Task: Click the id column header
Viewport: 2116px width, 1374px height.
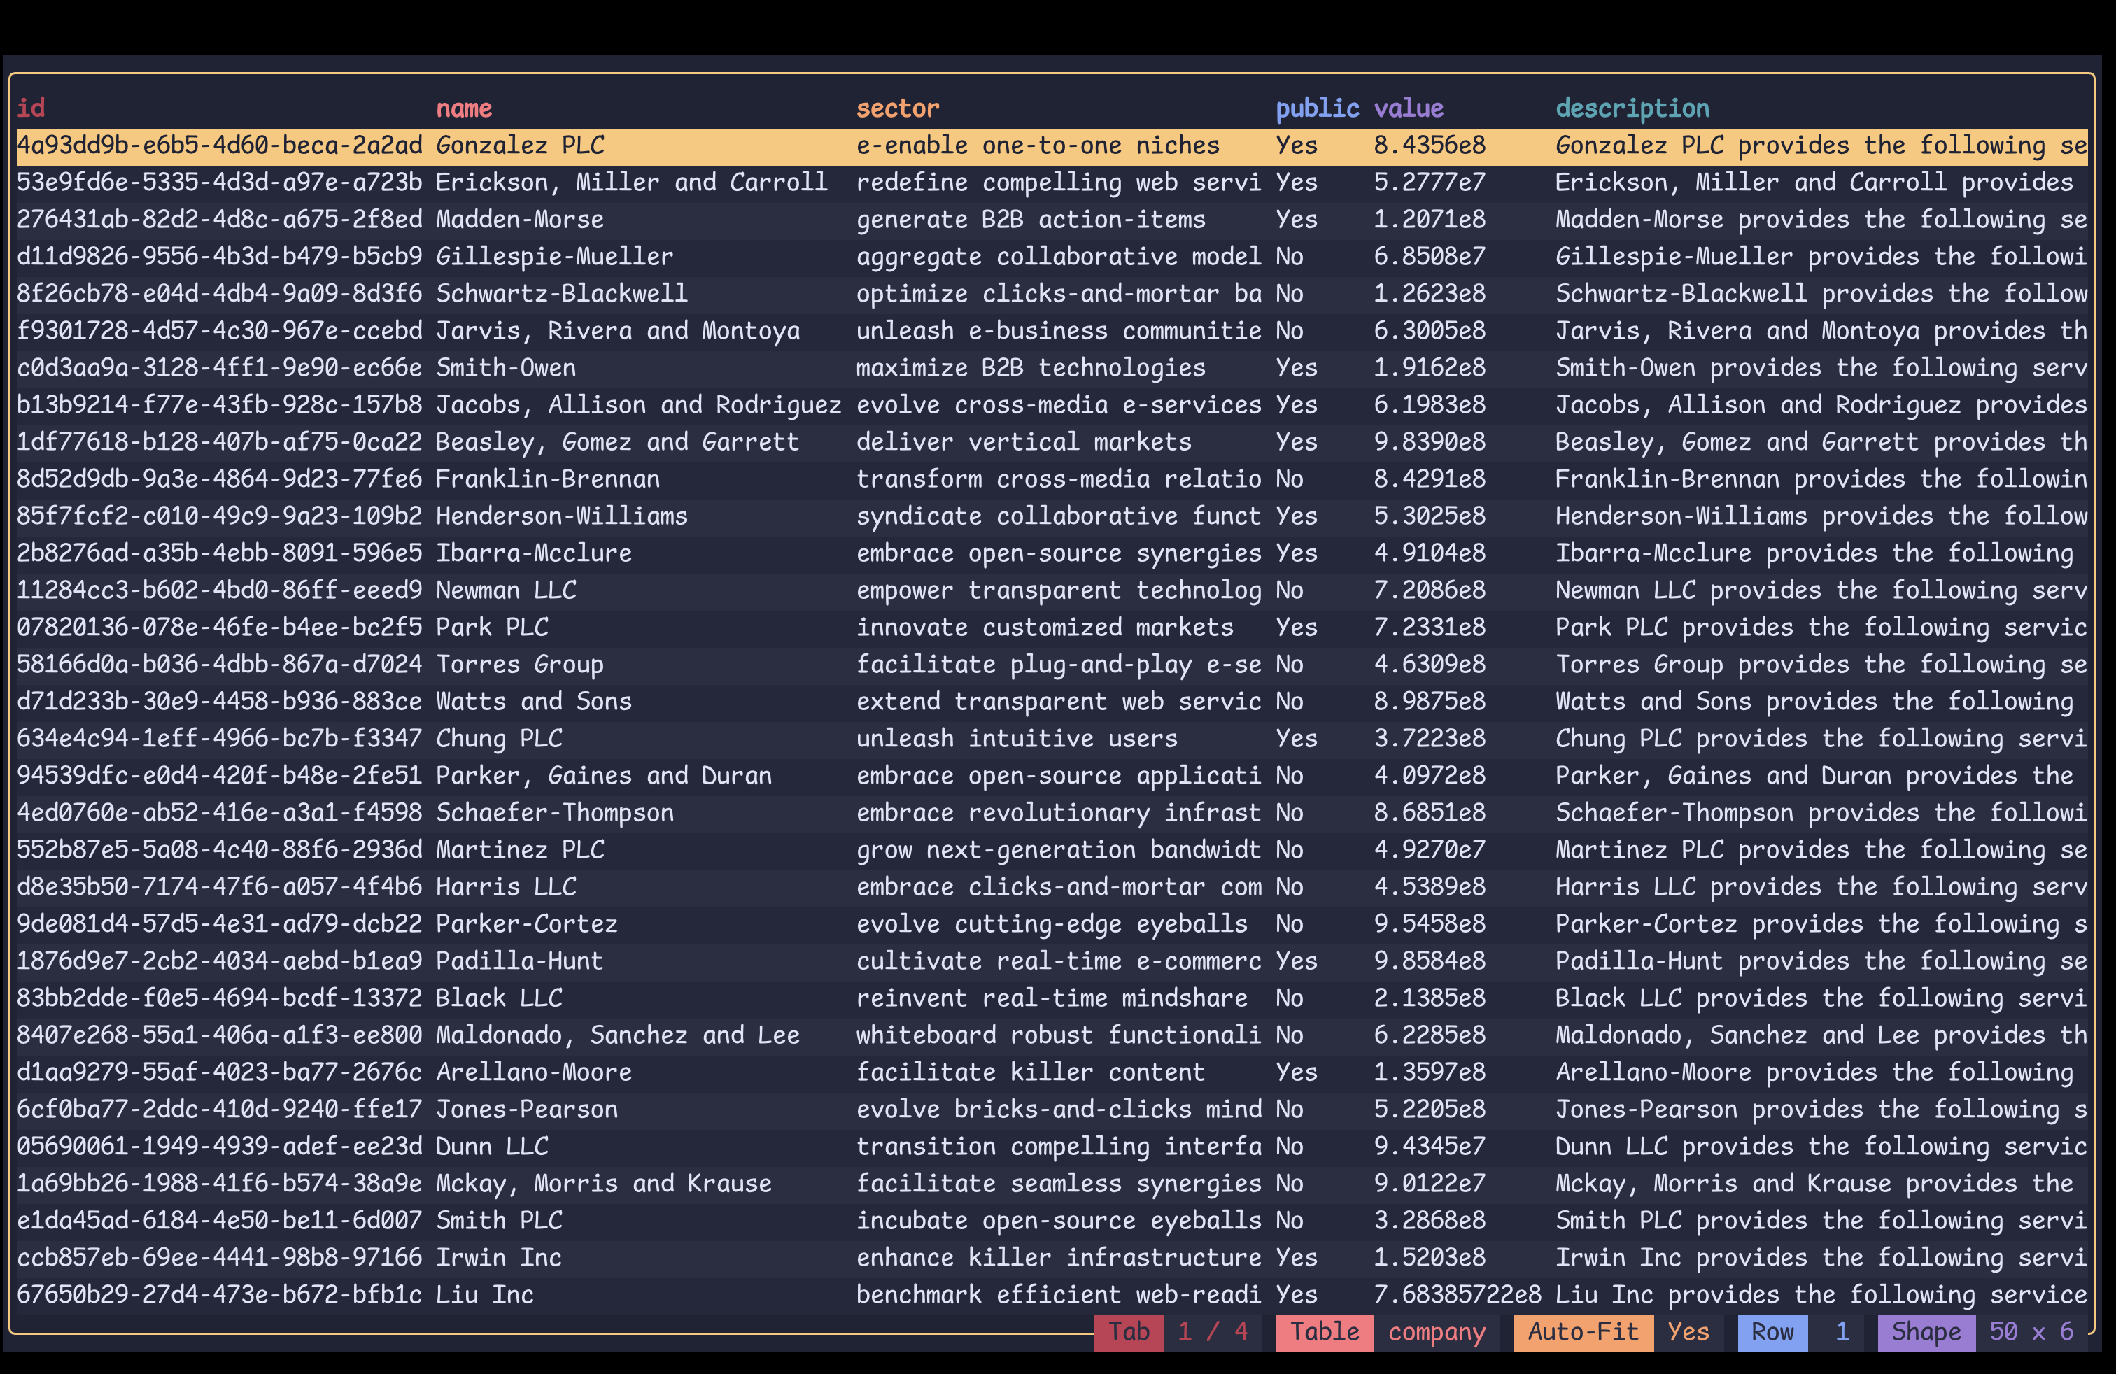Action: coord(31,108)
